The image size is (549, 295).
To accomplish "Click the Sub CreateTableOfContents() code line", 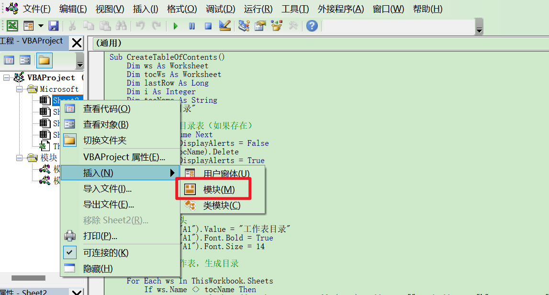I will (x=167, y=57).
